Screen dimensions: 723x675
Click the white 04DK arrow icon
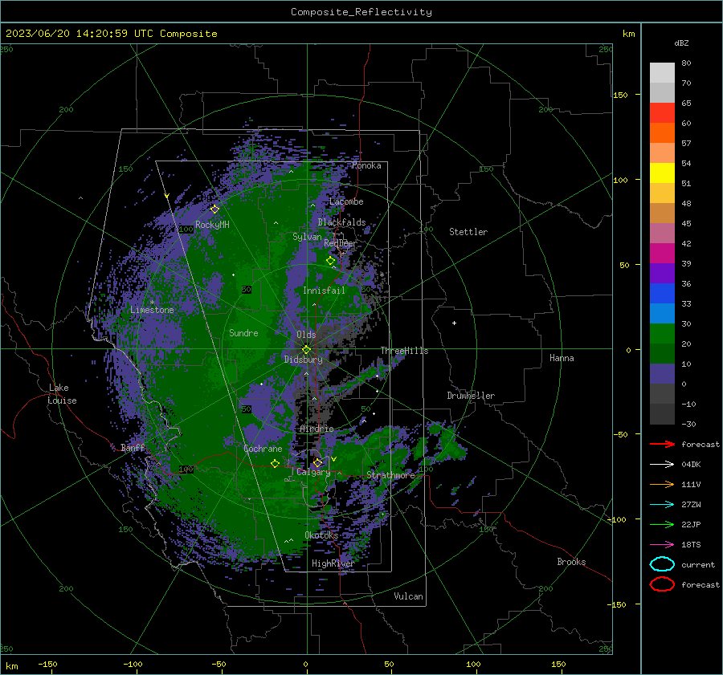[x=662, y=464]
